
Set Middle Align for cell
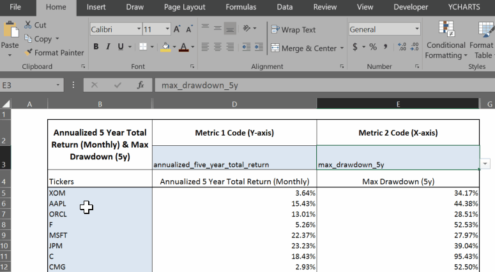[218, 28]
